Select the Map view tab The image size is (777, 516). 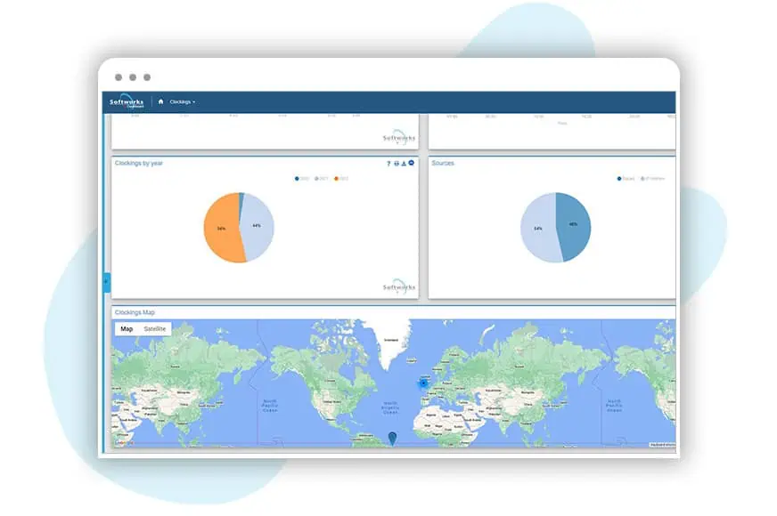click(127, 329)
